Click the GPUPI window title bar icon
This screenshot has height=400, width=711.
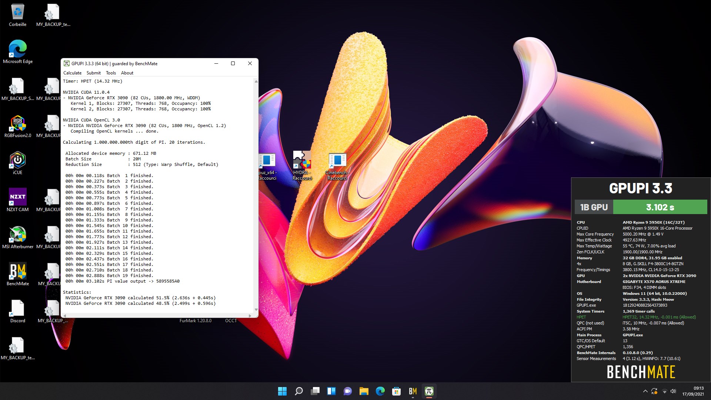pyautogui.click(x=67, y=63)
